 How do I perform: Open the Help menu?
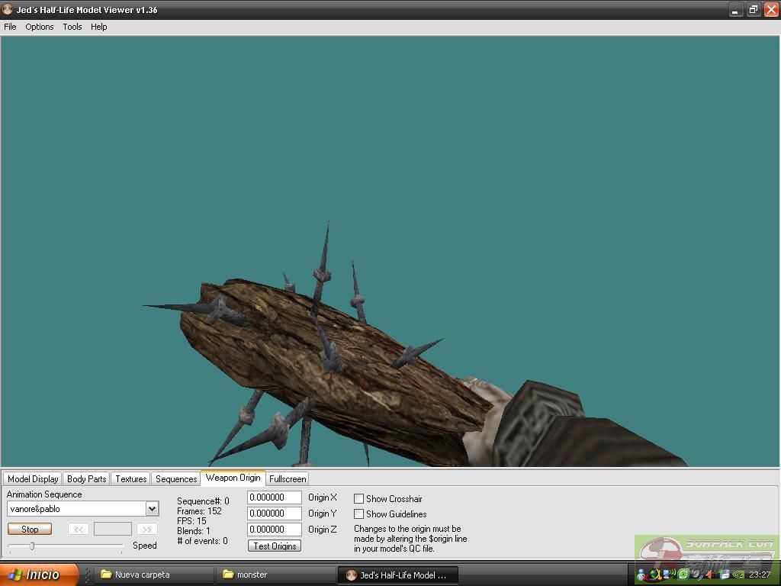pyautogui.click(x=98, y=27)
